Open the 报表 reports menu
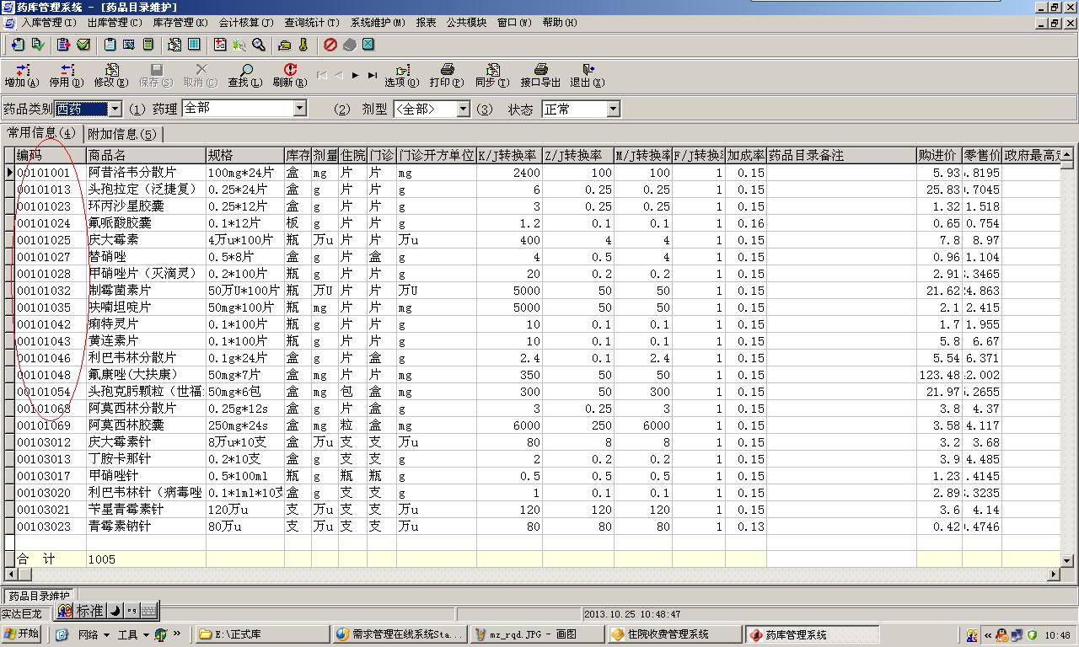Viewport: 1079px width, 647px height. [x=426, y=23]
